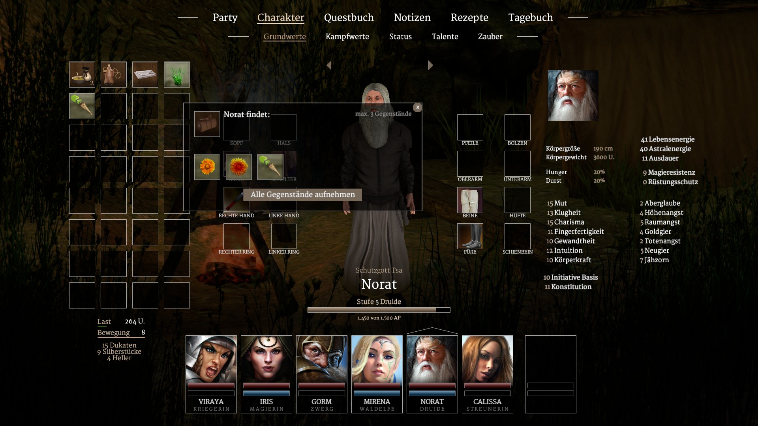Click the 10 Initiative Basis value
Screen dimensions: 758x426
coord(570,277)
